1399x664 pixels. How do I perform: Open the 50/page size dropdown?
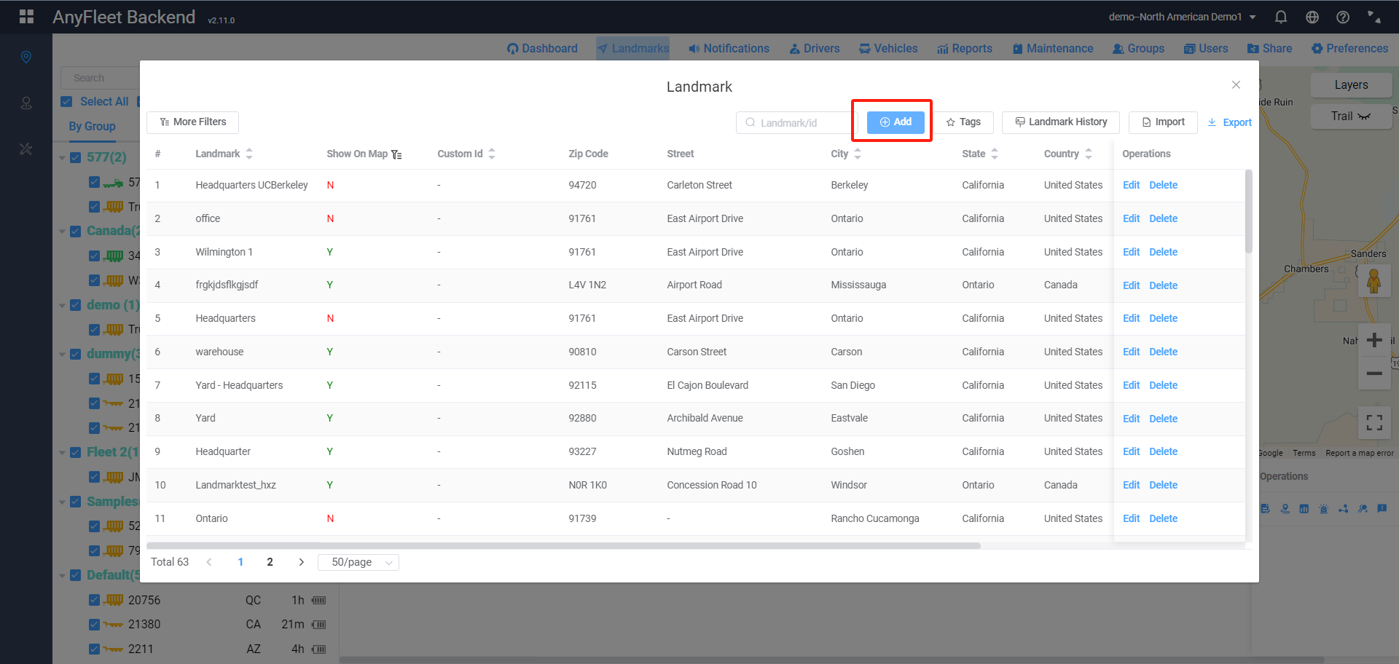[x=358, y=562]
